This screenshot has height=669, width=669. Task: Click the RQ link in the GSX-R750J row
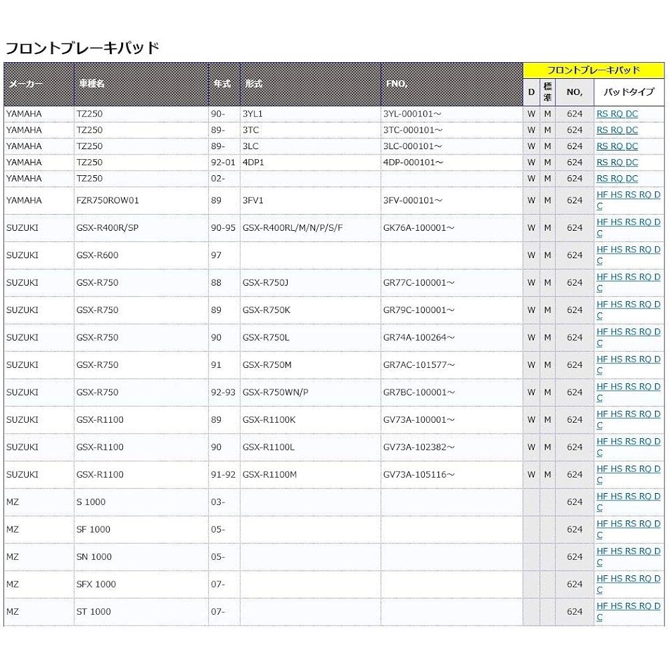(645, 277)
